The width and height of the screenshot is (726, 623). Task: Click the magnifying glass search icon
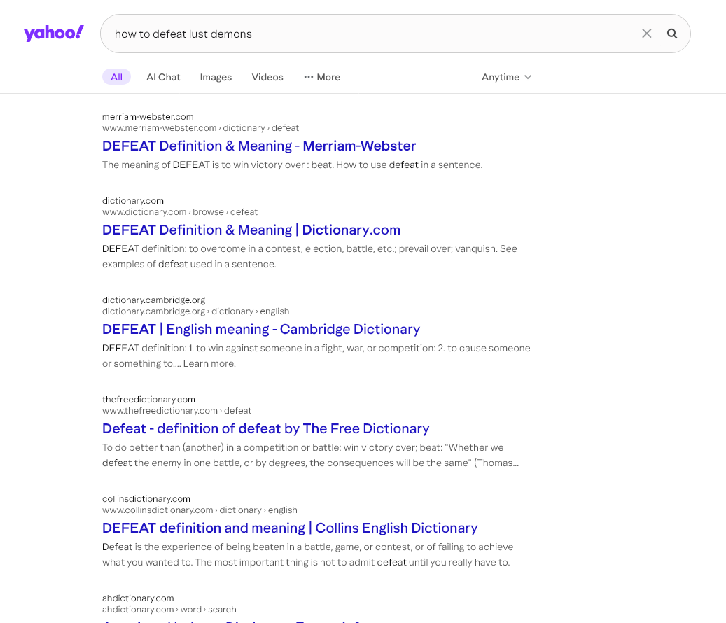pos(672,34)
